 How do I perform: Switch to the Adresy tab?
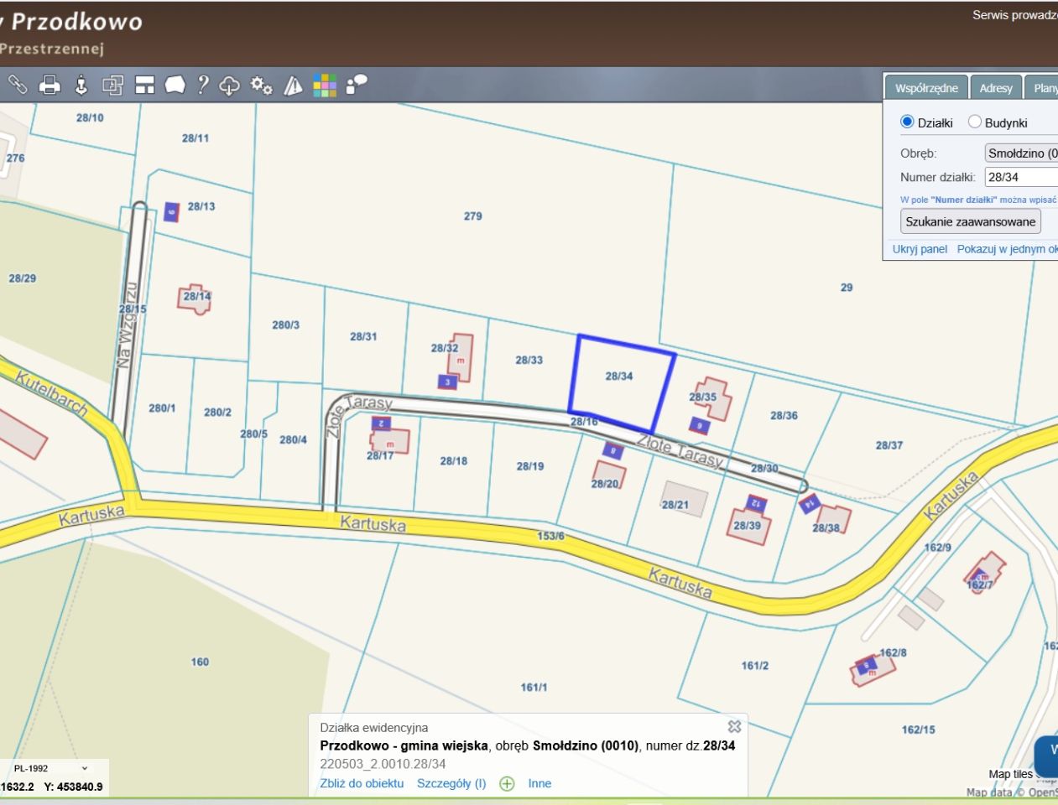[996, 88]
